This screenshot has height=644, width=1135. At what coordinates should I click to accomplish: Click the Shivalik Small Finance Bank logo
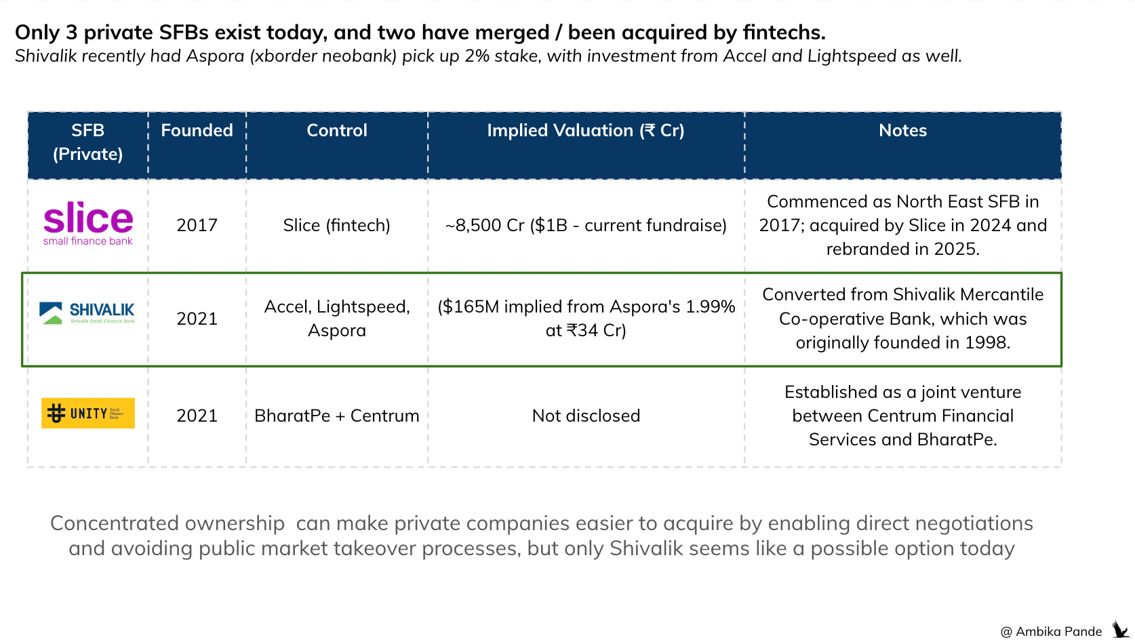(x=87, y=313)
